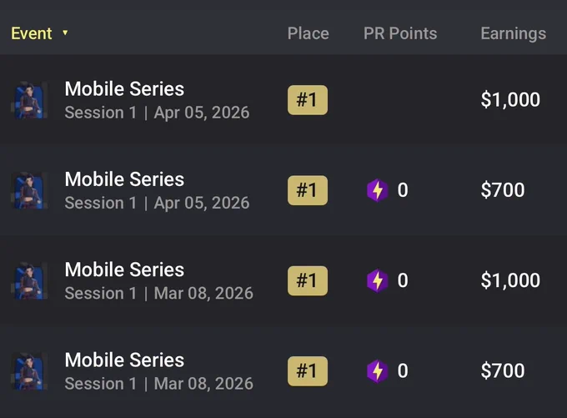Screen dimensions: 567x418
Task: Open character thumbnail of $1,000 Mar 08 event
Action: click(x=29, y=281)
